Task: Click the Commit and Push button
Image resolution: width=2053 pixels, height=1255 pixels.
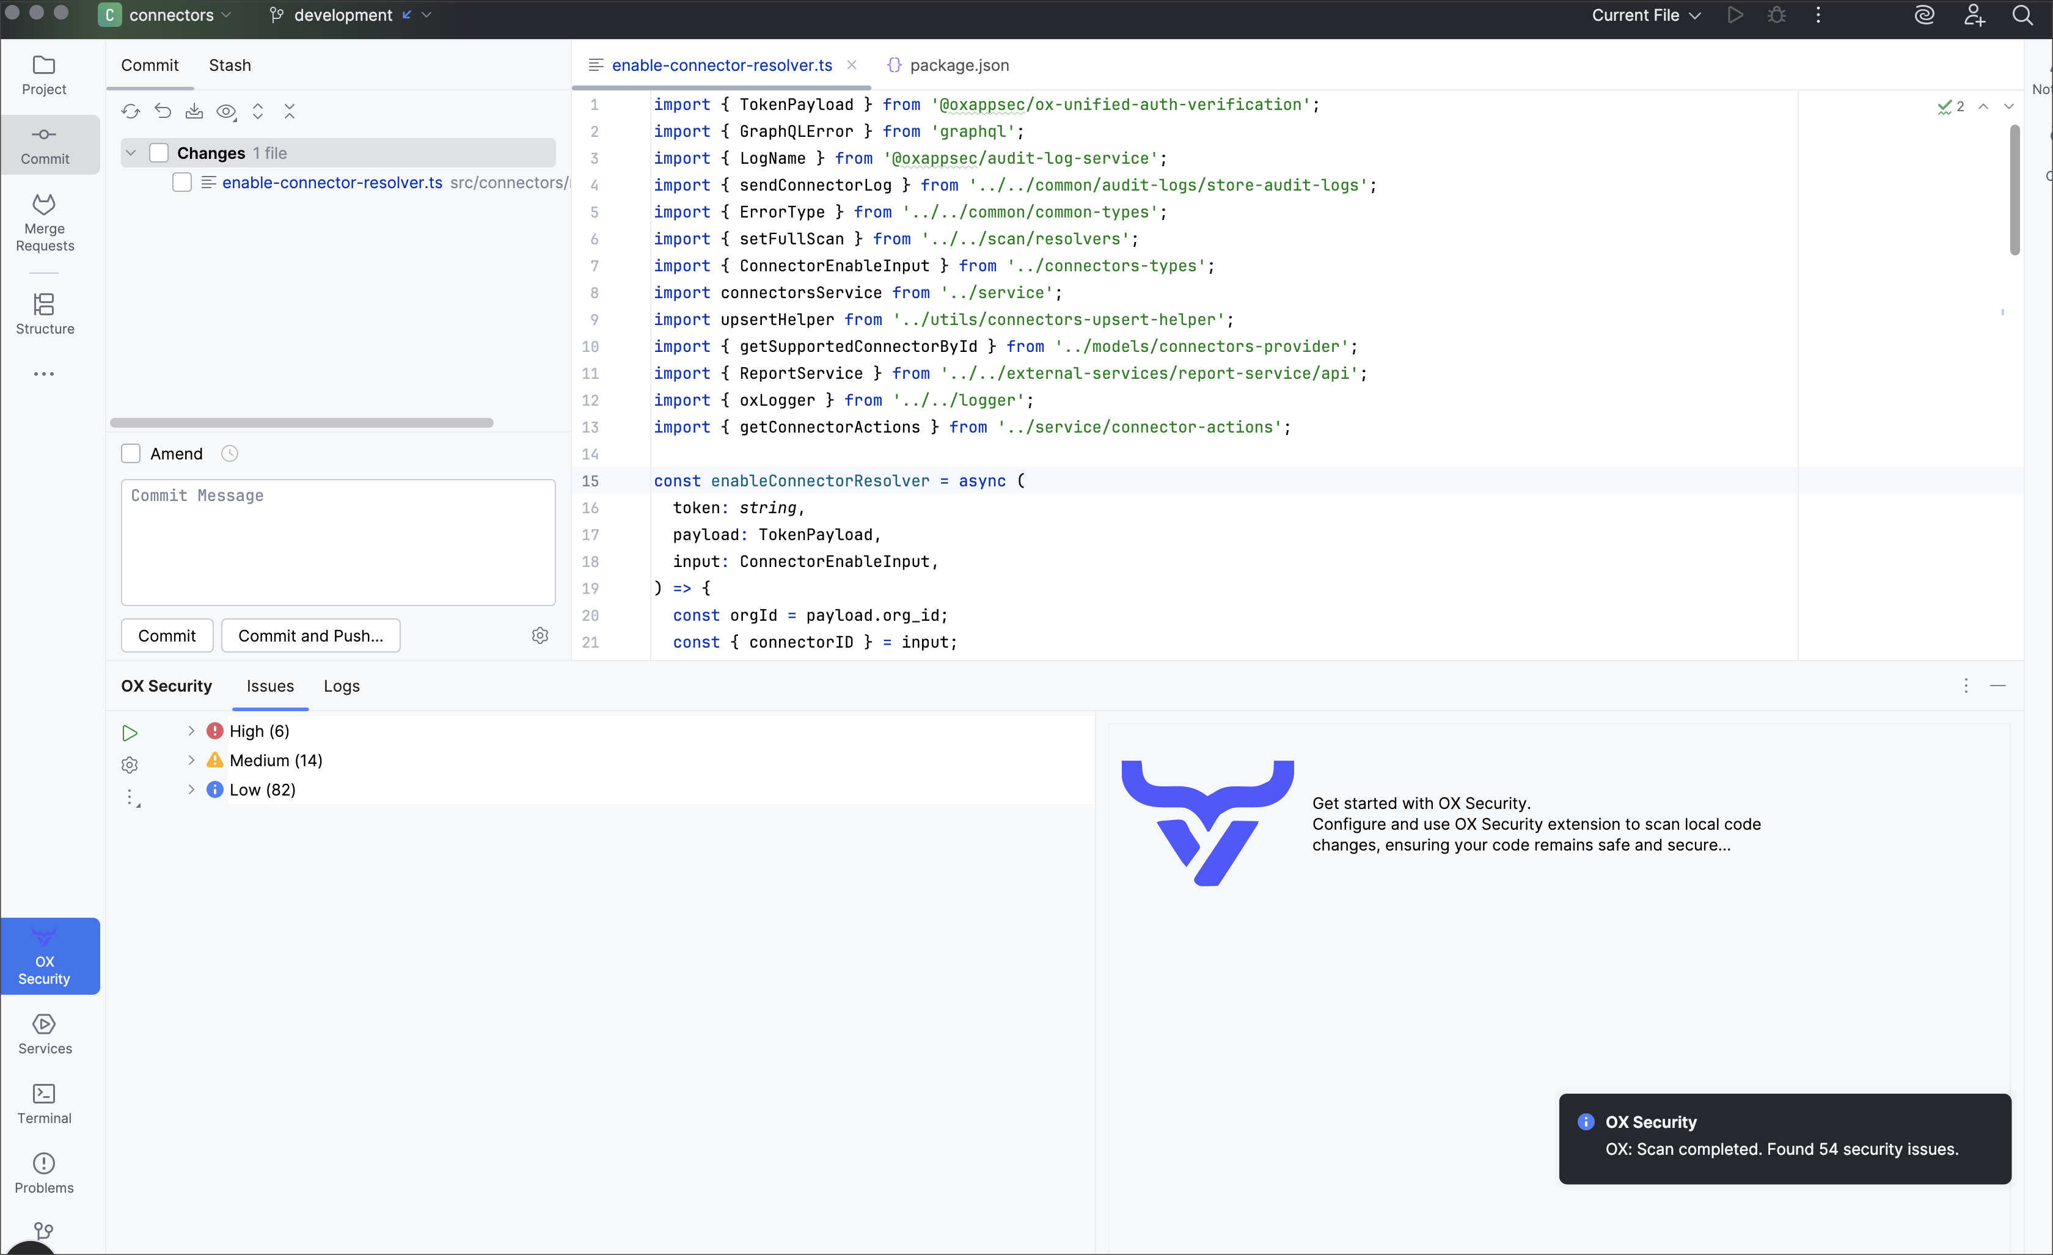Action: 311,636
